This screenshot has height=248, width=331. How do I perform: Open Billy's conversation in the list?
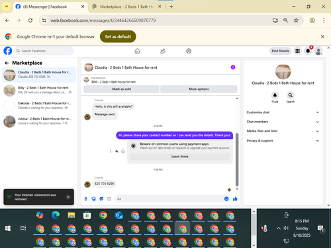[39, 90]
